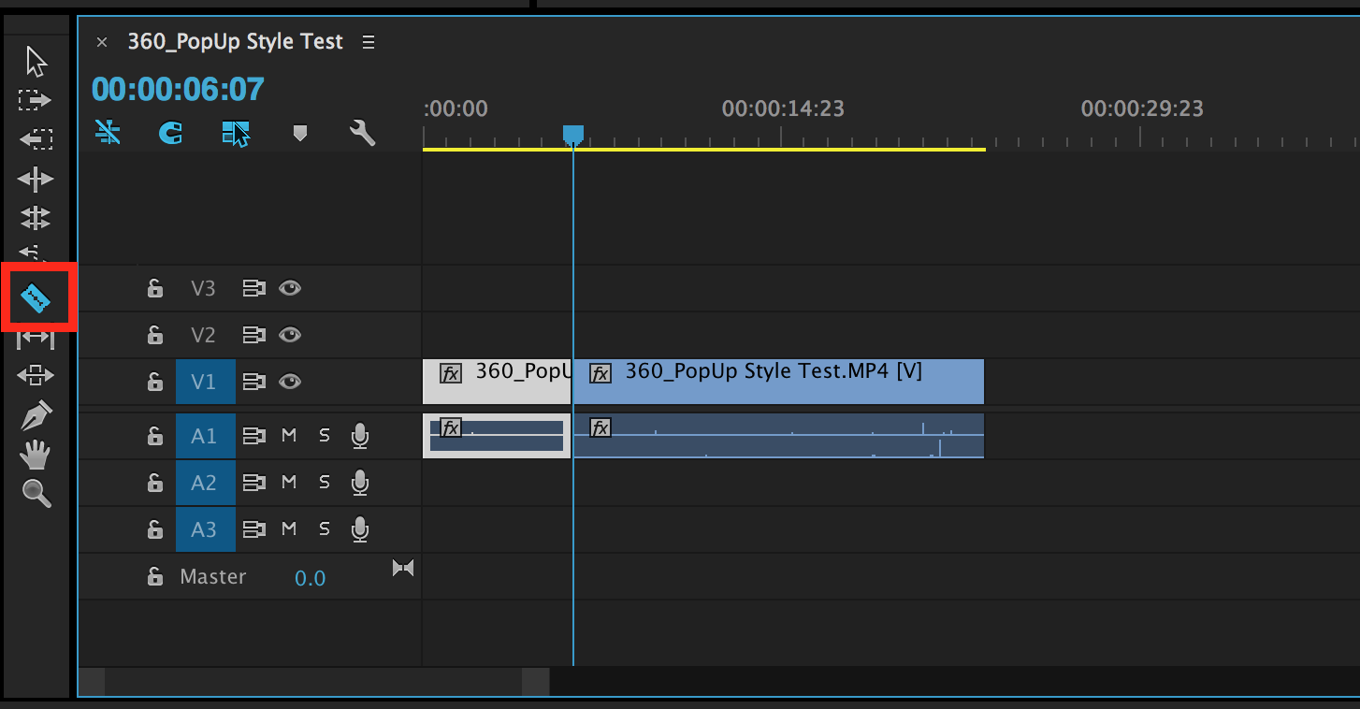Screen dimensions: 1360x709
Task: Choose the Rolling Edit tool
Action: (36, 218)
